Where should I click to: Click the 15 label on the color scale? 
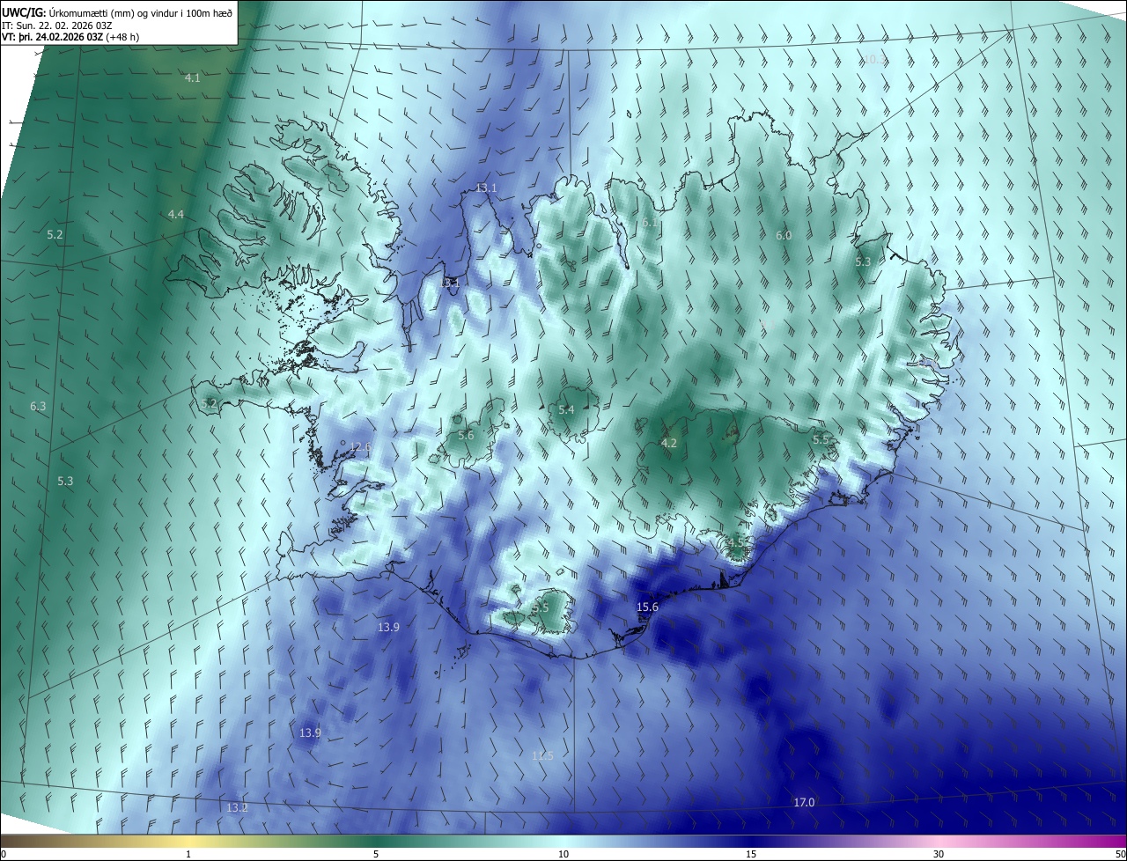751,854
